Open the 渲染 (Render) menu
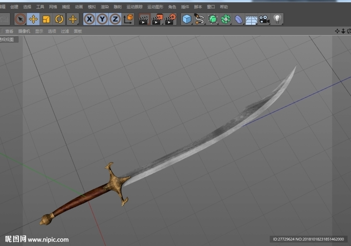The height and width of the screenshot is (246, 351). (105, 7)
